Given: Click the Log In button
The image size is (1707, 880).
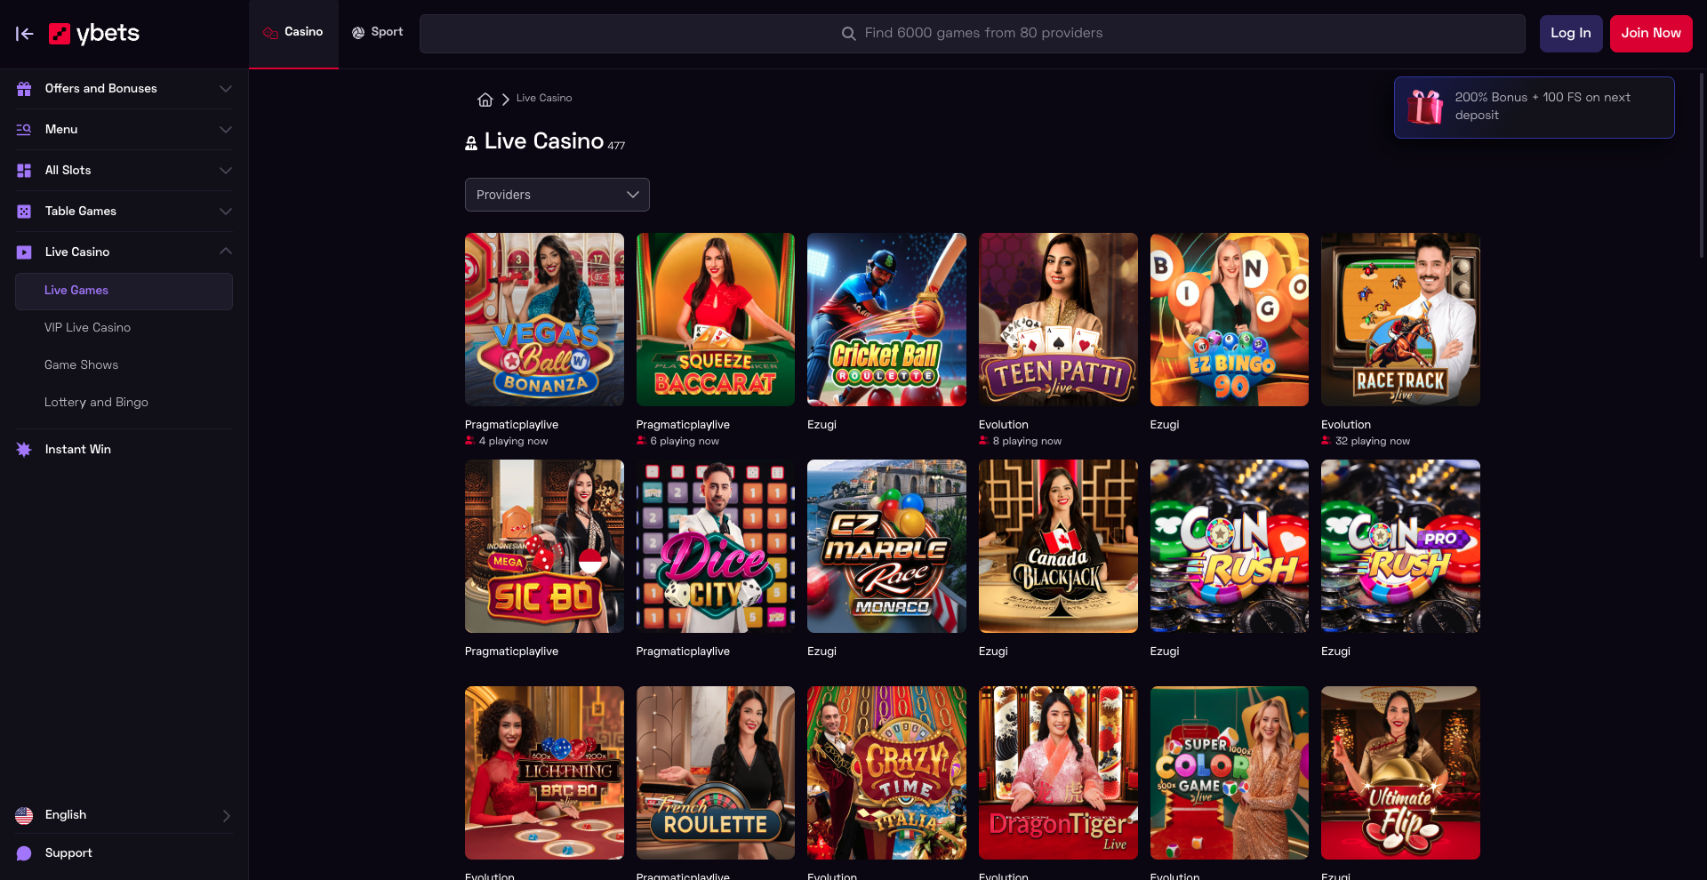Looking at the screenshot, I should [x=1571, y=34].
